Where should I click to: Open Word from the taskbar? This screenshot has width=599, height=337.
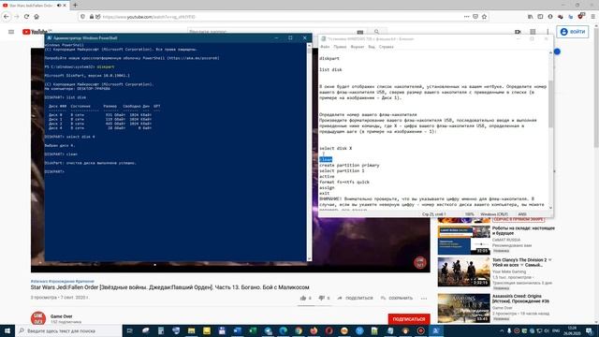(237, 330)
